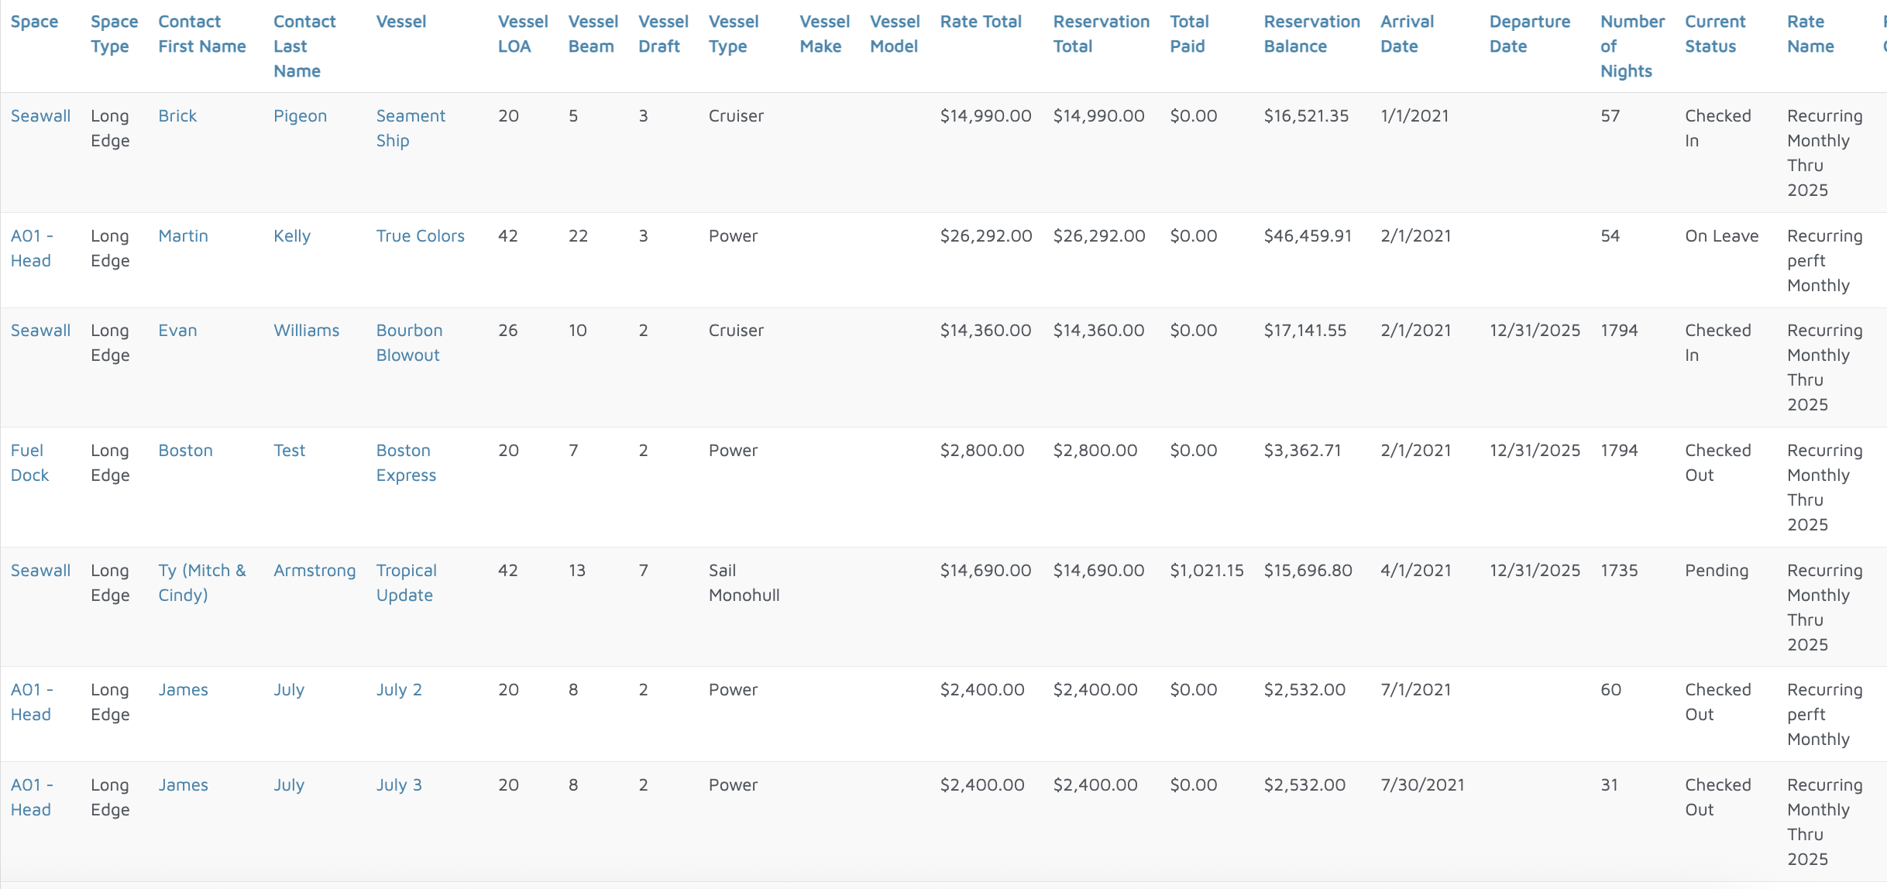Open the July 2 vessel link
1887x889 pixels.
coord(398,690)
